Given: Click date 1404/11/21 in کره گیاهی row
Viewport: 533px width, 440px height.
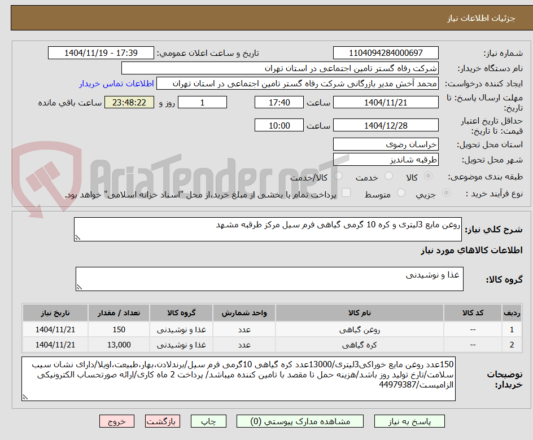Looking at the screenshot, I should [55, 345].
